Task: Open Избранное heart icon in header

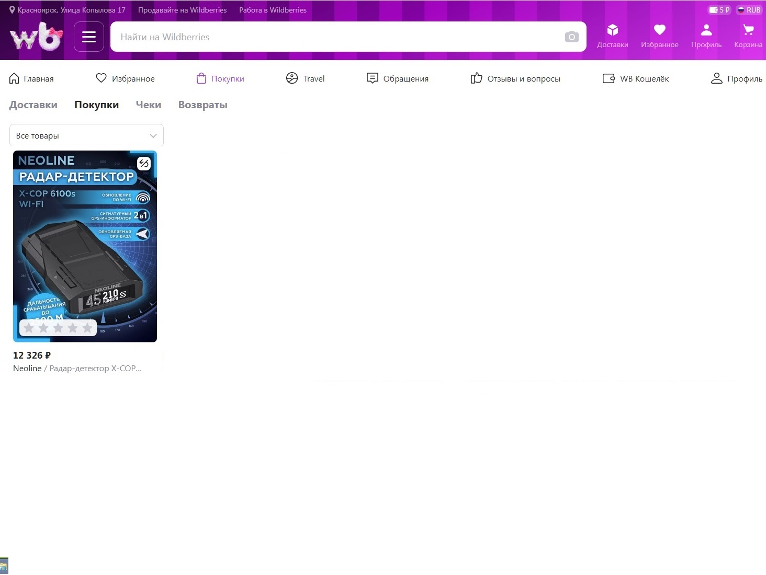Action: (660, 36)
